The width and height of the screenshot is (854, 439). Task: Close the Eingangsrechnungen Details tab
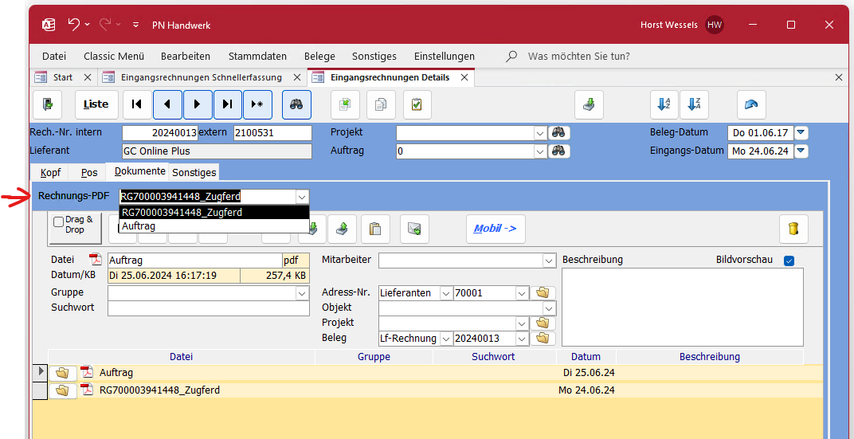(x=464, y=77)
